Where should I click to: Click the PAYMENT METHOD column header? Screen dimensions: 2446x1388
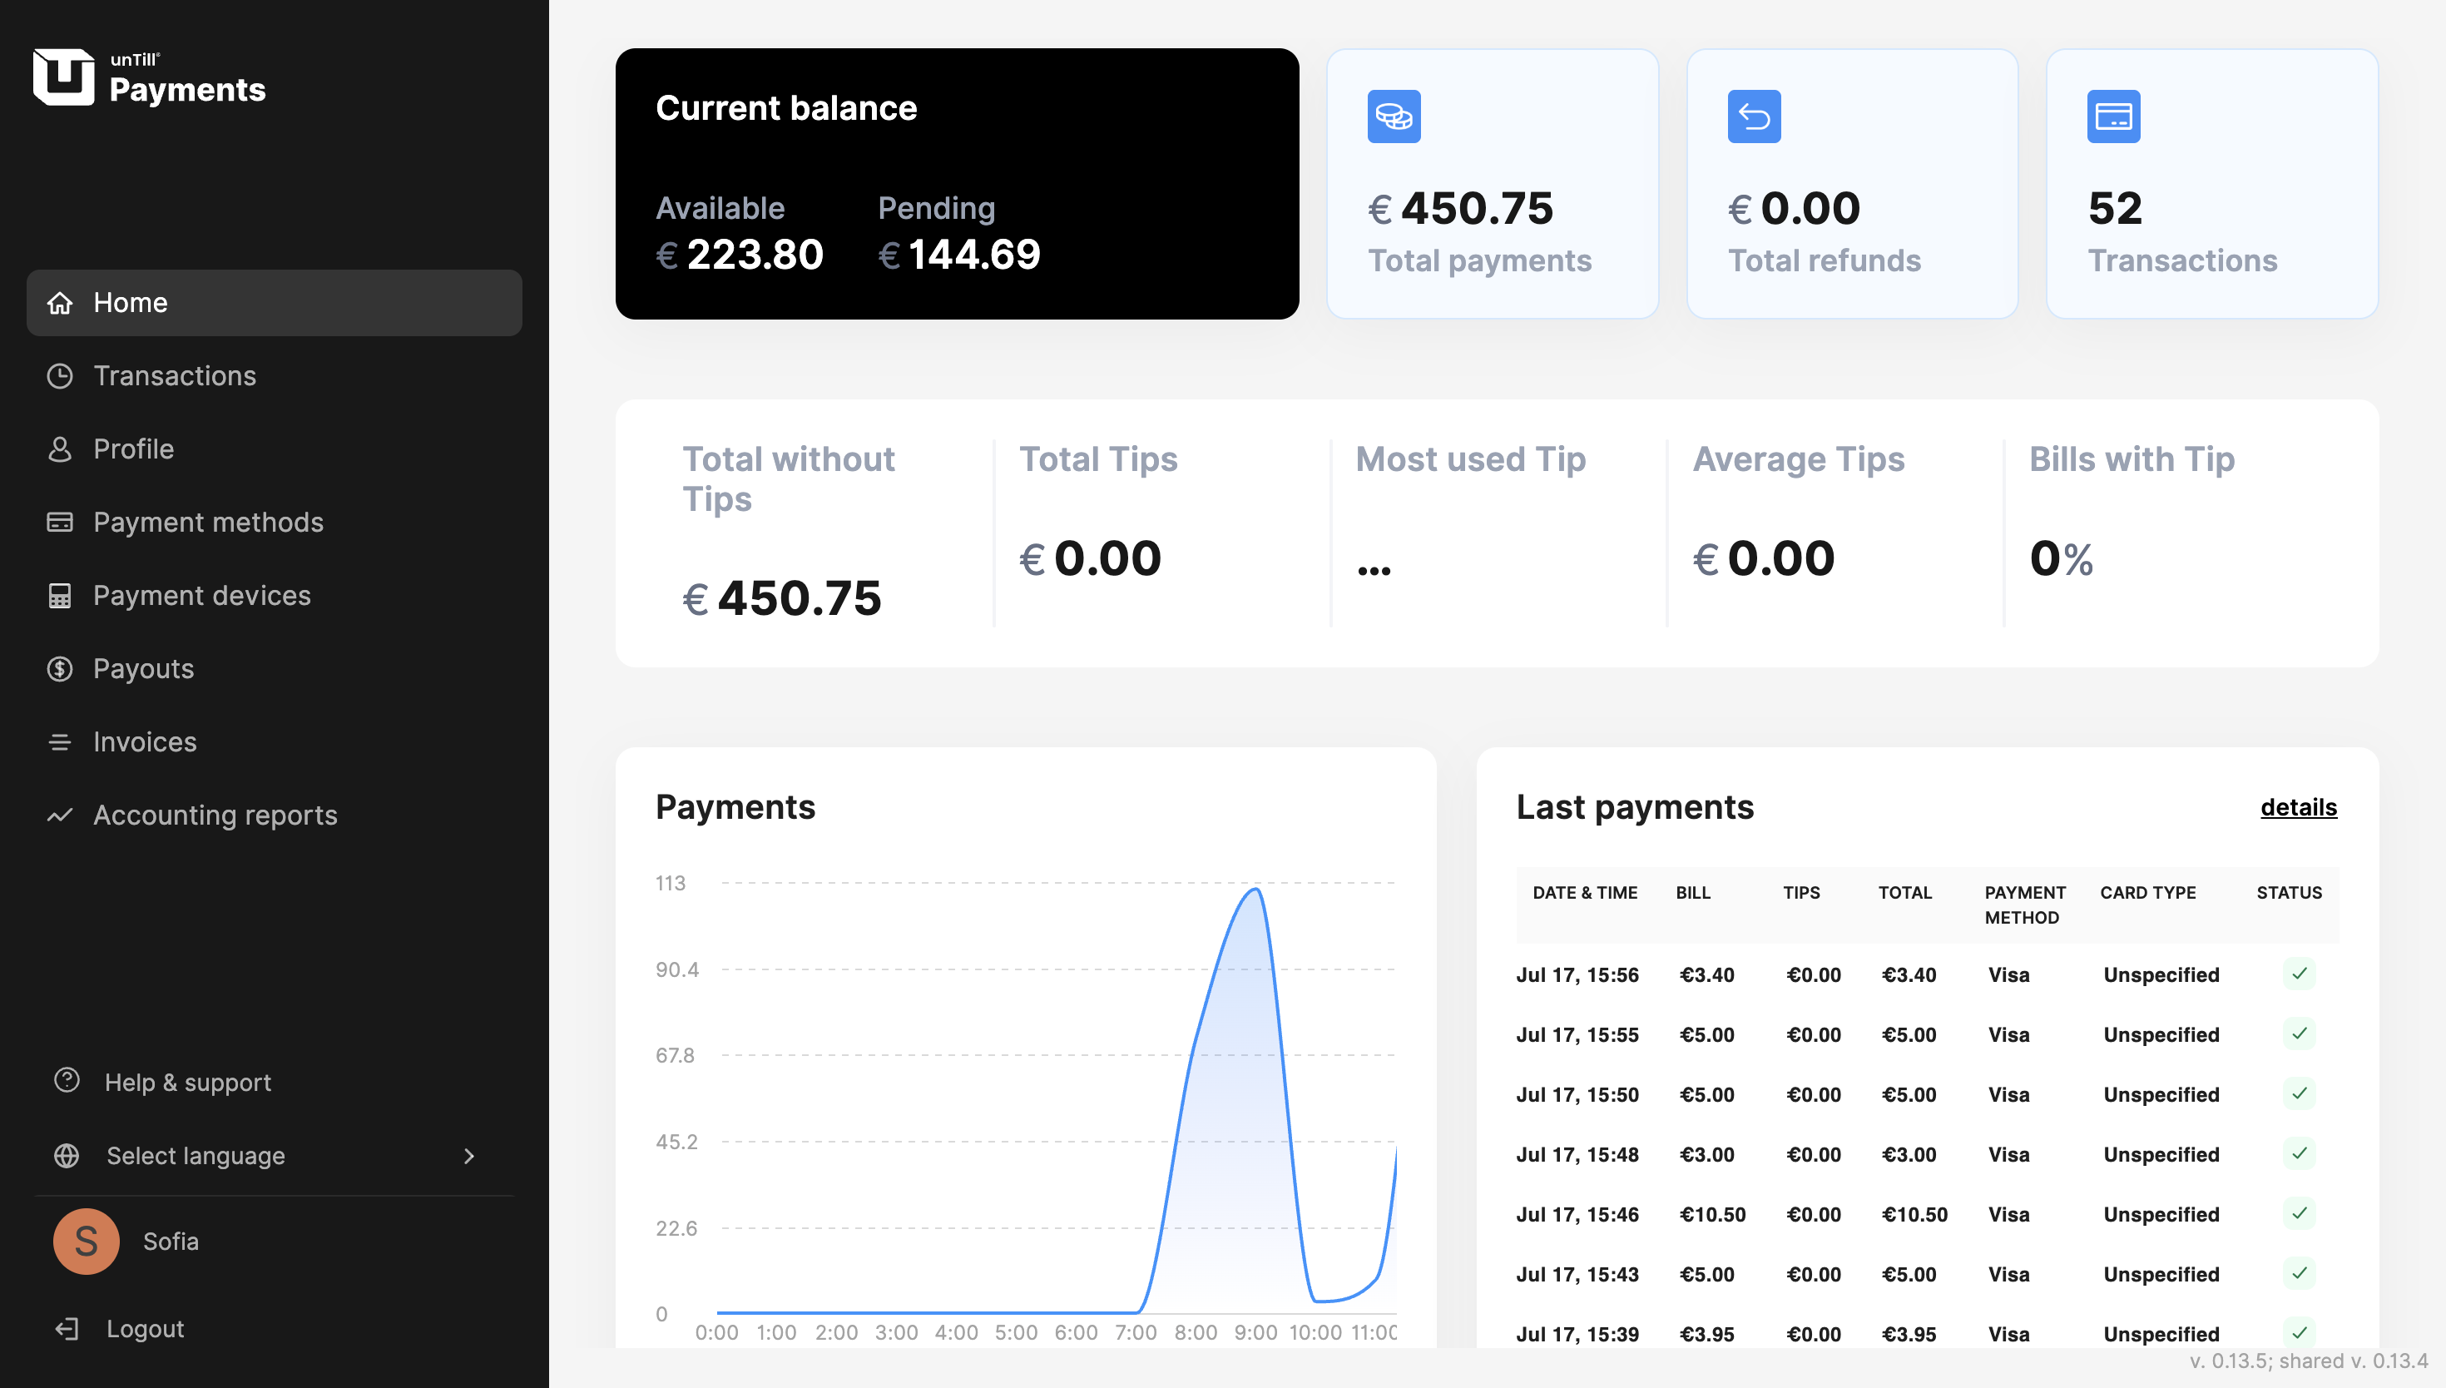[2025, 905]
